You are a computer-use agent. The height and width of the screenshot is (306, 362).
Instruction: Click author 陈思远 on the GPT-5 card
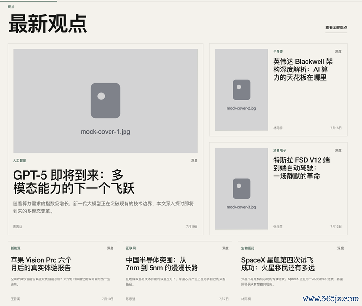click(18, 226)
